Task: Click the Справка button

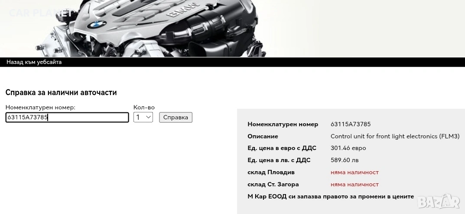Action: [x=176, y=117]
